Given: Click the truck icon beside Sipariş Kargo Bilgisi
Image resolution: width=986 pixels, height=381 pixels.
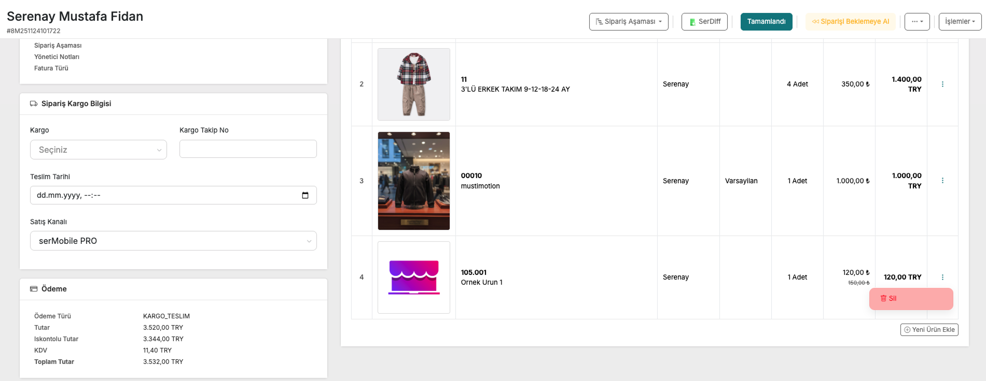Looking at the screenshot, I should click(x=34, y=104).
